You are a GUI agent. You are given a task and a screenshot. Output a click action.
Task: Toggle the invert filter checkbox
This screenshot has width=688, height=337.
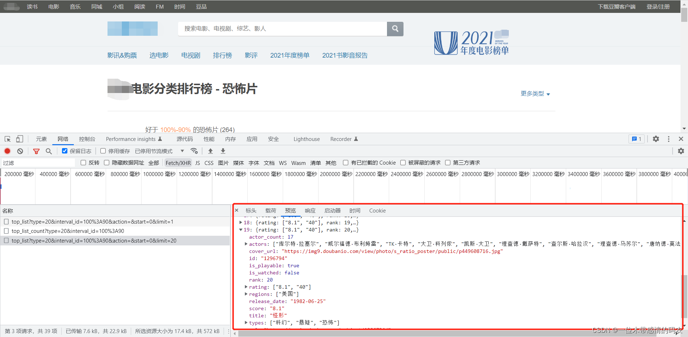[x=83, y=163]
